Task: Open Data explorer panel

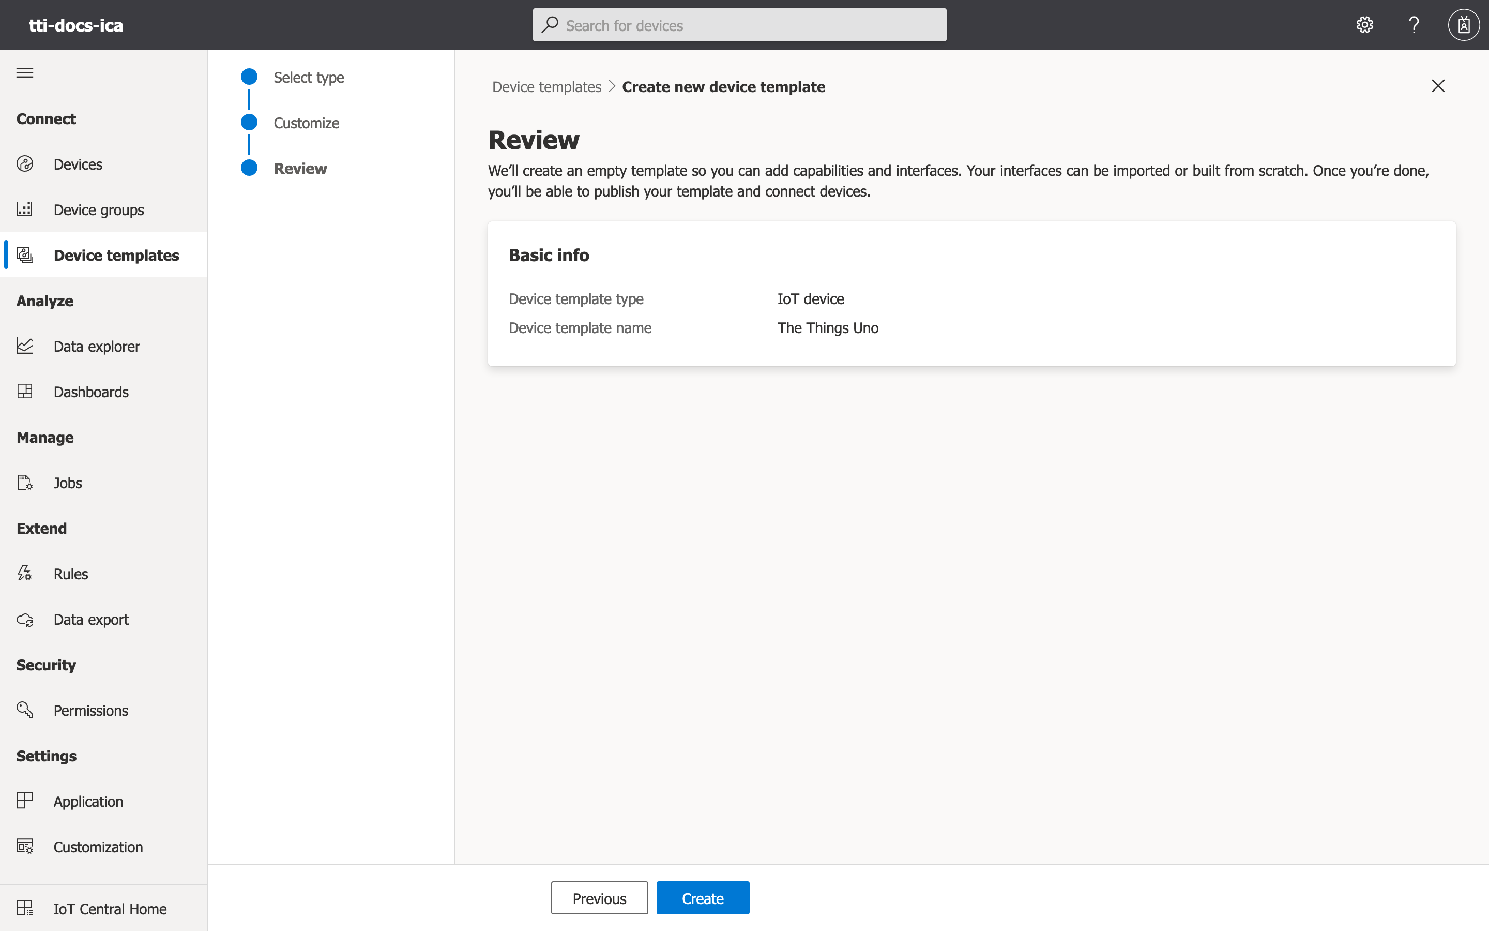Action: point(97,346)
